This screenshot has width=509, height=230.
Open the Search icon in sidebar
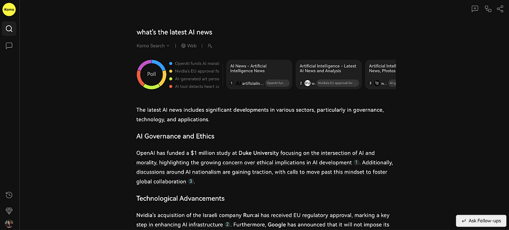[x=9, y=29]
